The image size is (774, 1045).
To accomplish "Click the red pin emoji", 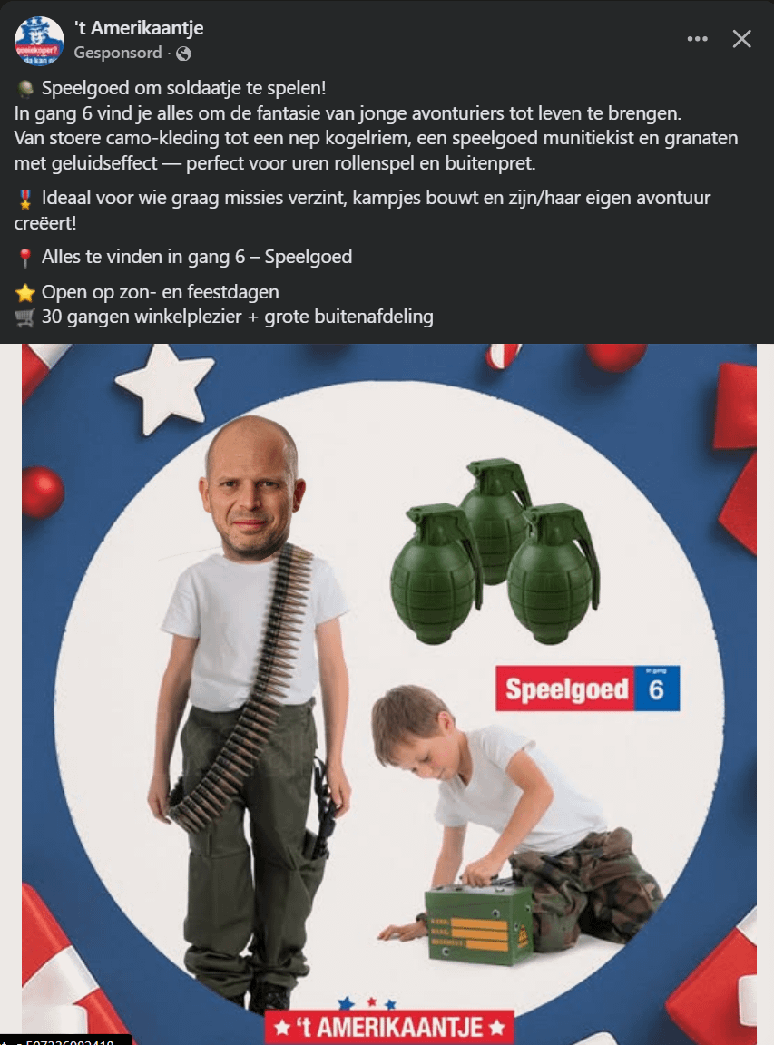I will point(25,258).
